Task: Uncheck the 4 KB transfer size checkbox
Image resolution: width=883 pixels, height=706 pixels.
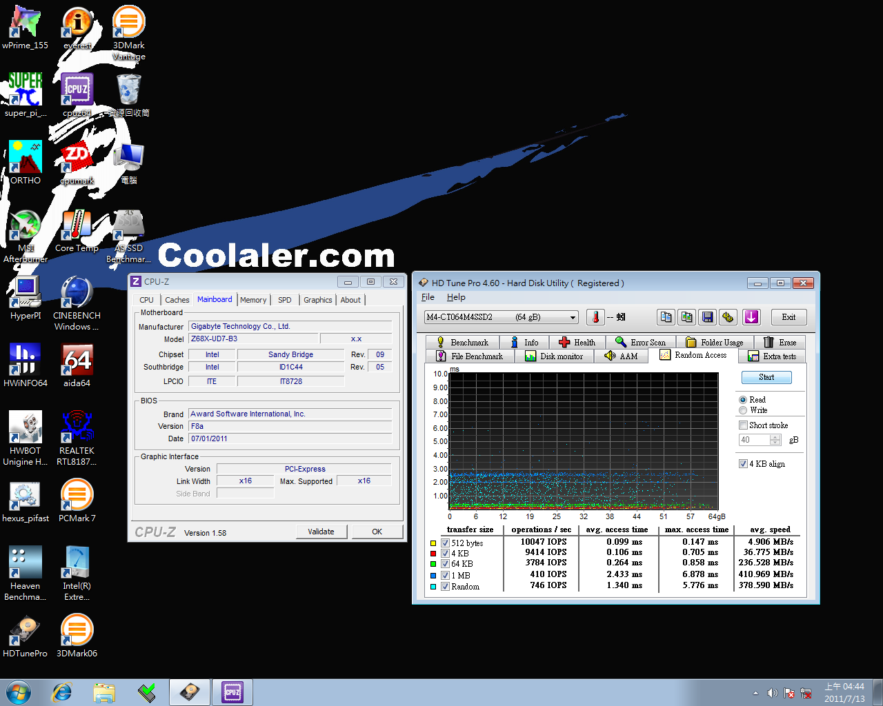Action: (446, 554)
